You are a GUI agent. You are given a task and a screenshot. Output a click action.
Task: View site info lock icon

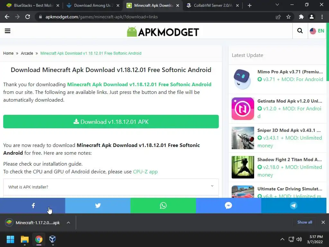[x=40, y=17]
